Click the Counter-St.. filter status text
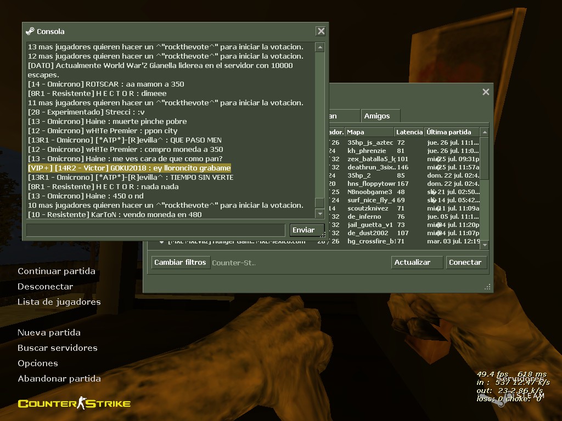562x421 pixels. coord(234,263)
